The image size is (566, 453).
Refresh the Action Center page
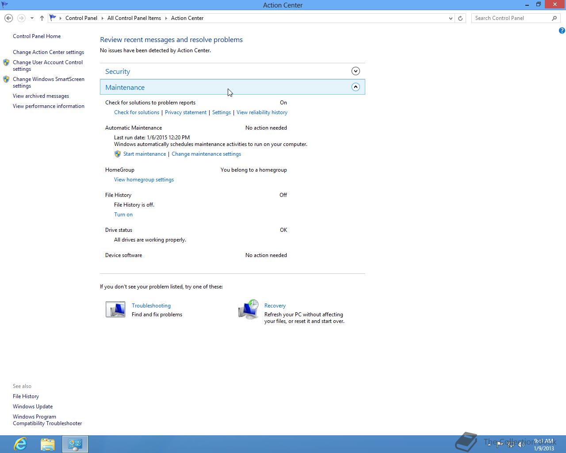(x=460, y=18)
